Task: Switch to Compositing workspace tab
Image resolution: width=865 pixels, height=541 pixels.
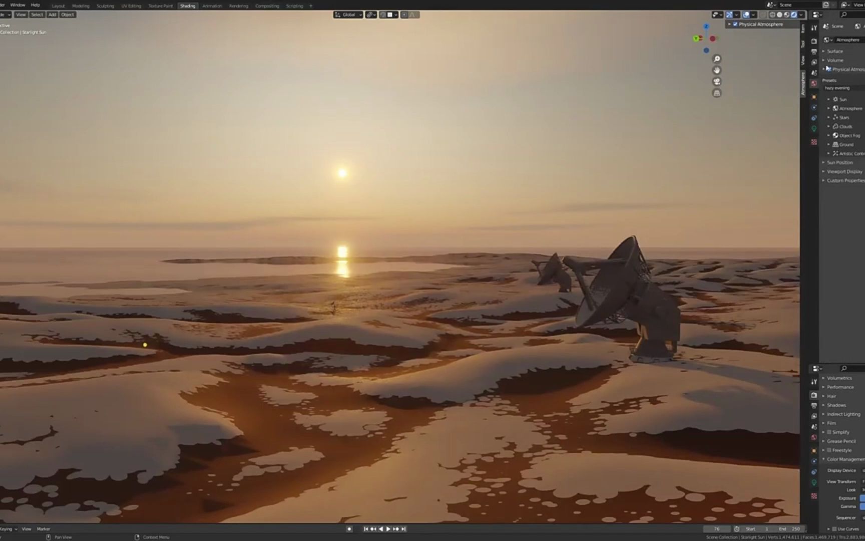Action: [267, 6]
